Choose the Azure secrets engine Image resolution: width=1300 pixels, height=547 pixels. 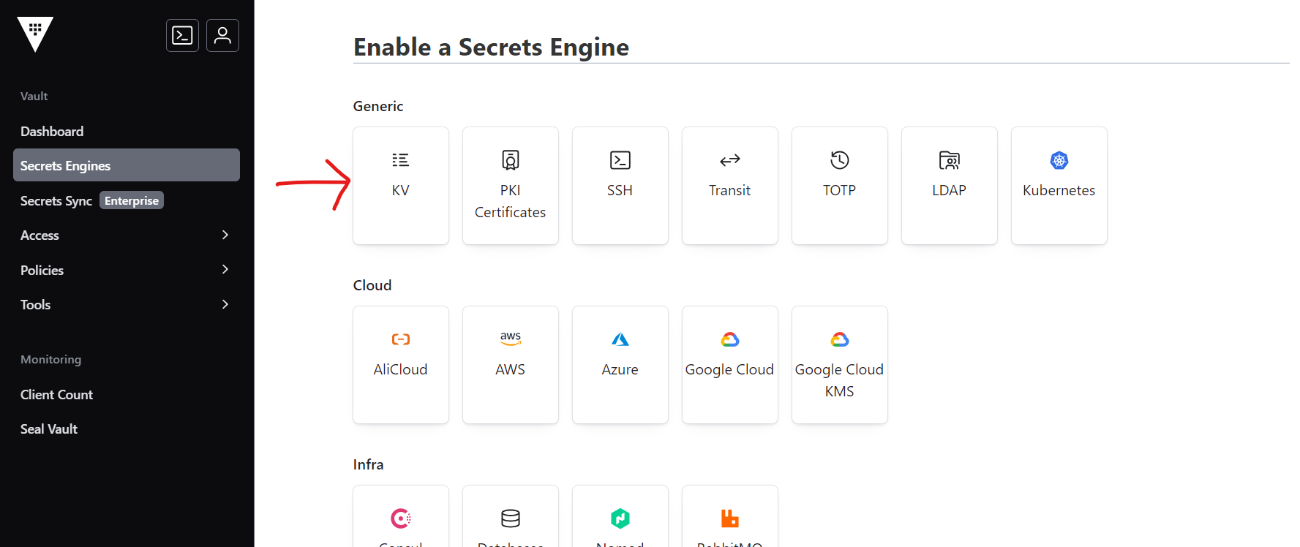(620, 364)
